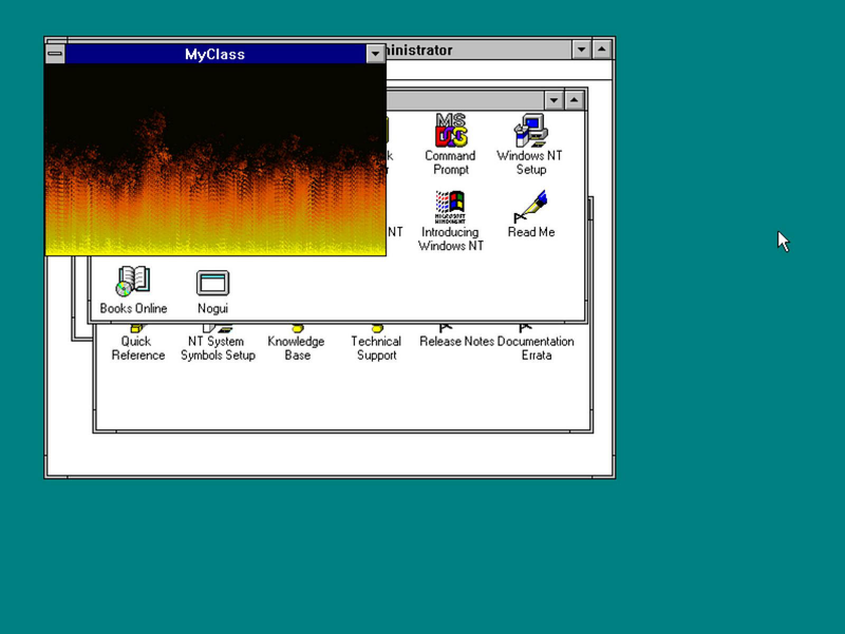Open the Read Me pen icon

pos(531,206)
